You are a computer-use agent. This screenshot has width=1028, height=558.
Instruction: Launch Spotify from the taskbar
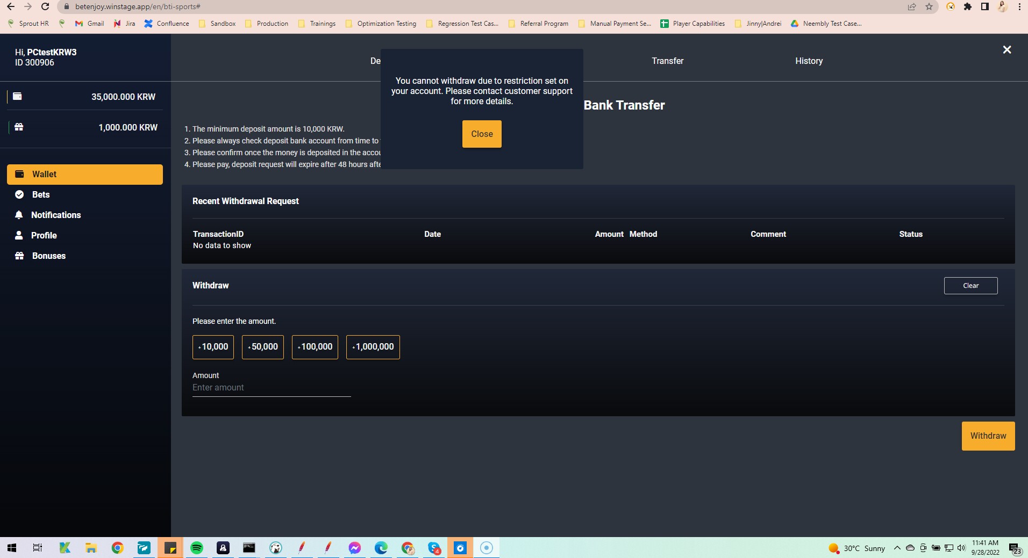[x=197, y=547]
